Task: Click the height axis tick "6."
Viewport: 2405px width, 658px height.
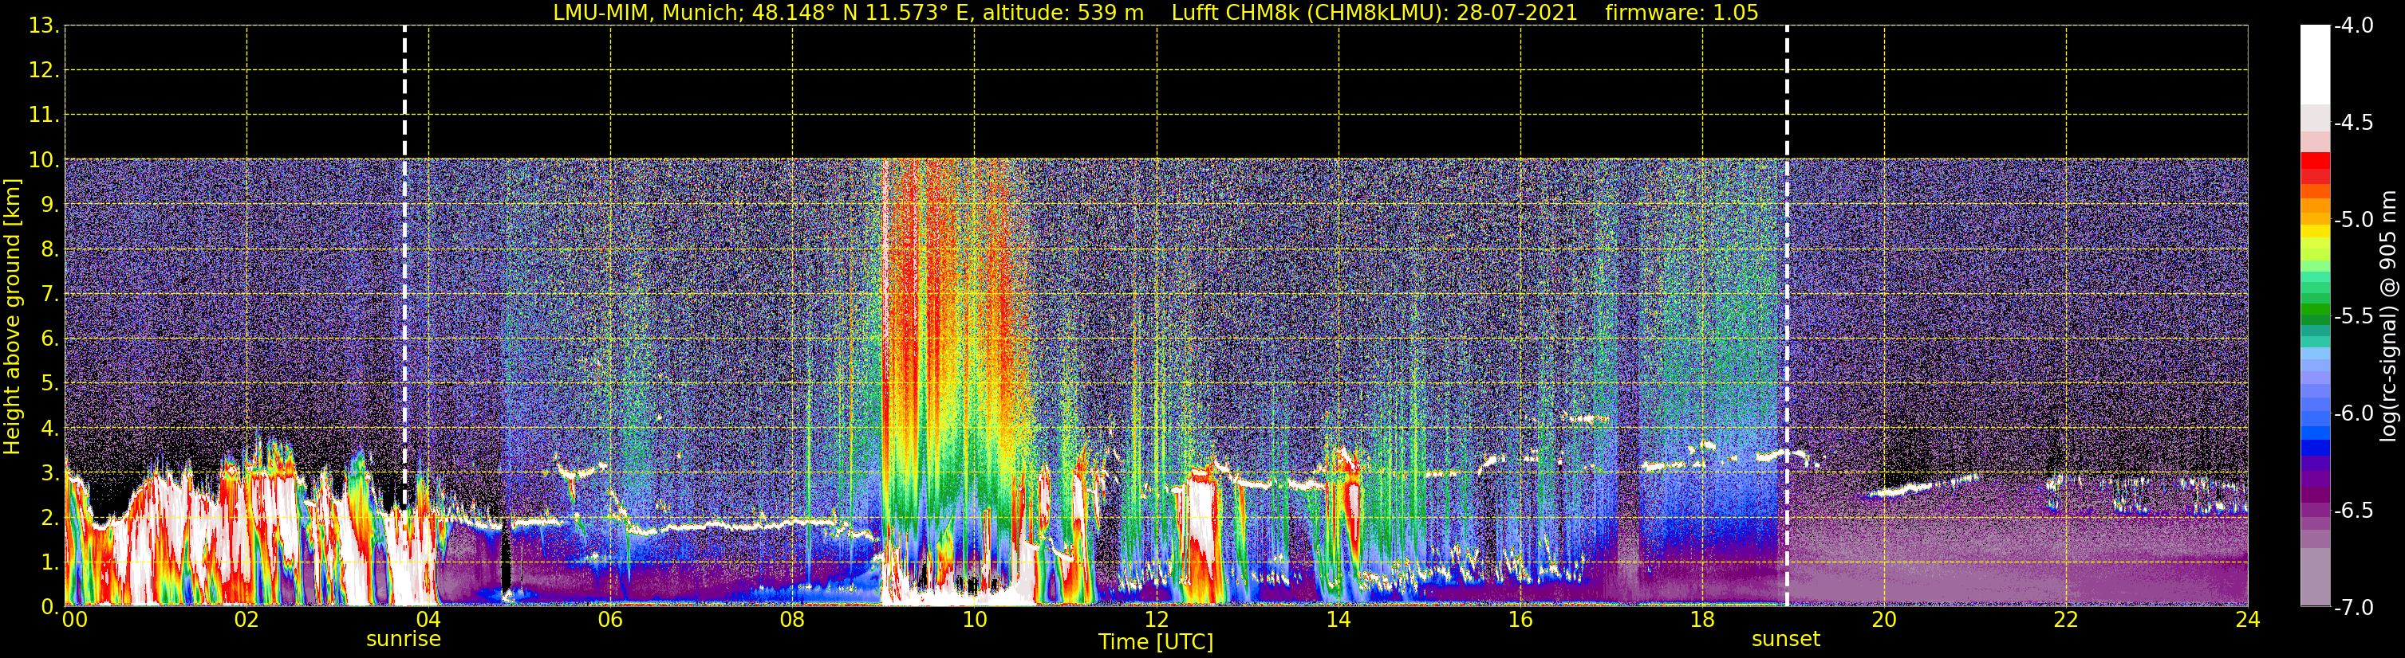Action: click(x=50, y=339)
